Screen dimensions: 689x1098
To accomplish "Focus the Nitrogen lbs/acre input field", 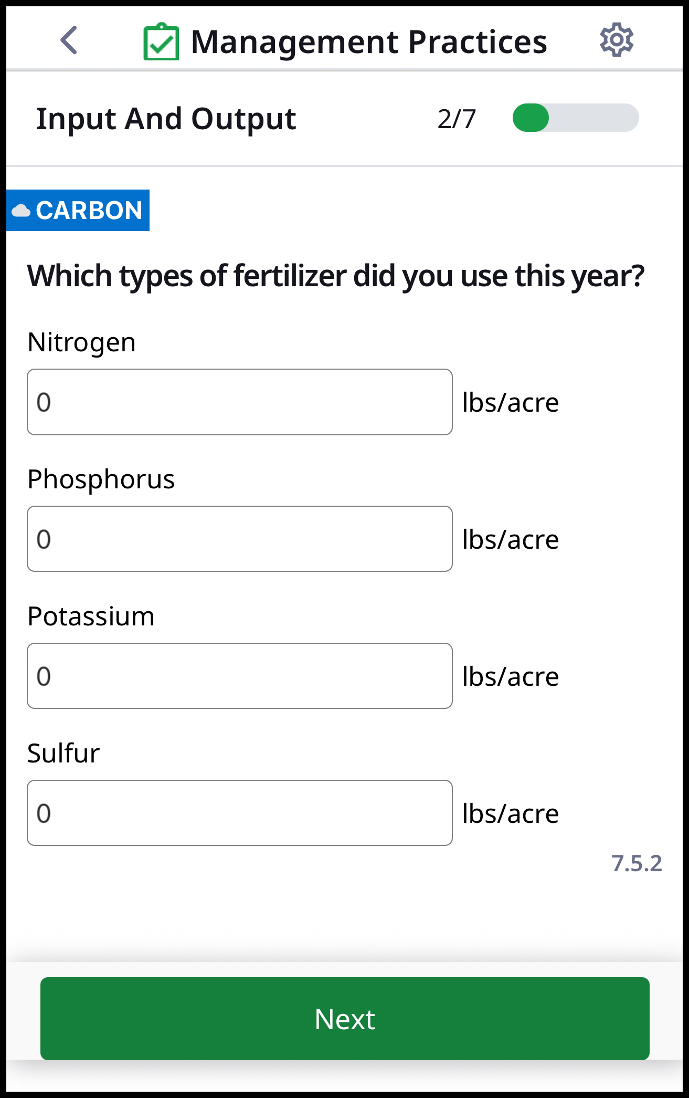I will (x=239, y=402).
